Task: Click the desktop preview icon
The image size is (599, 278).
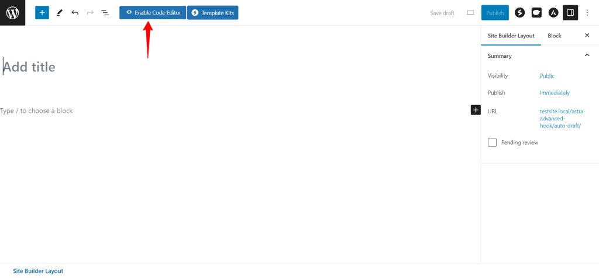Action: [x=470, y=13]
